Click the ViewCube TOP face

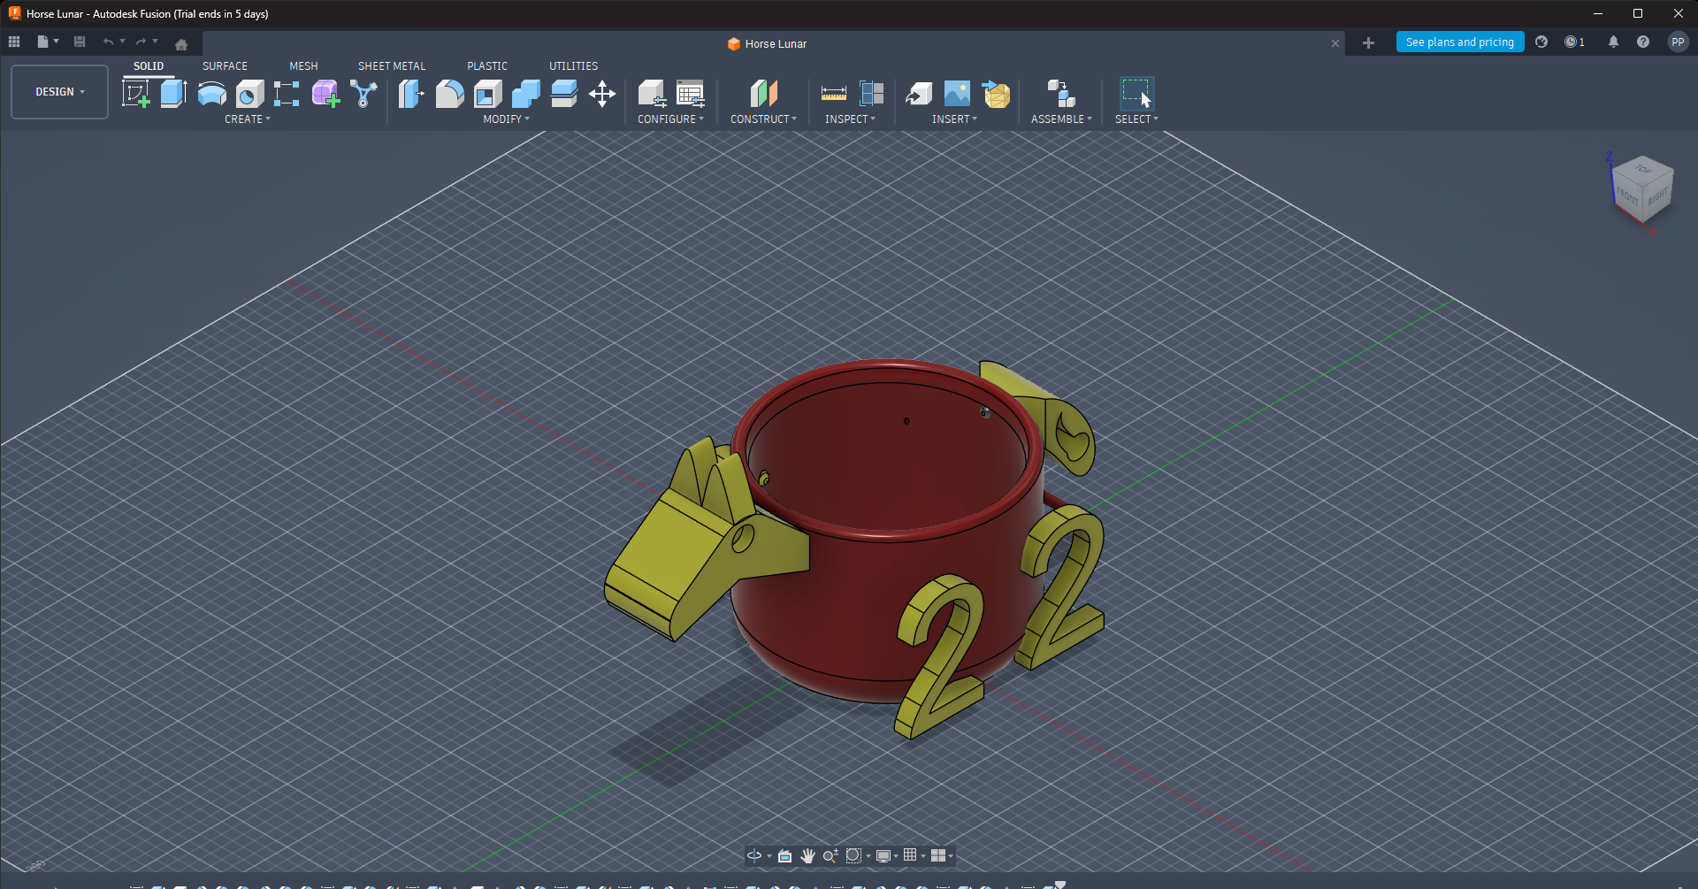pos(1643,170)
